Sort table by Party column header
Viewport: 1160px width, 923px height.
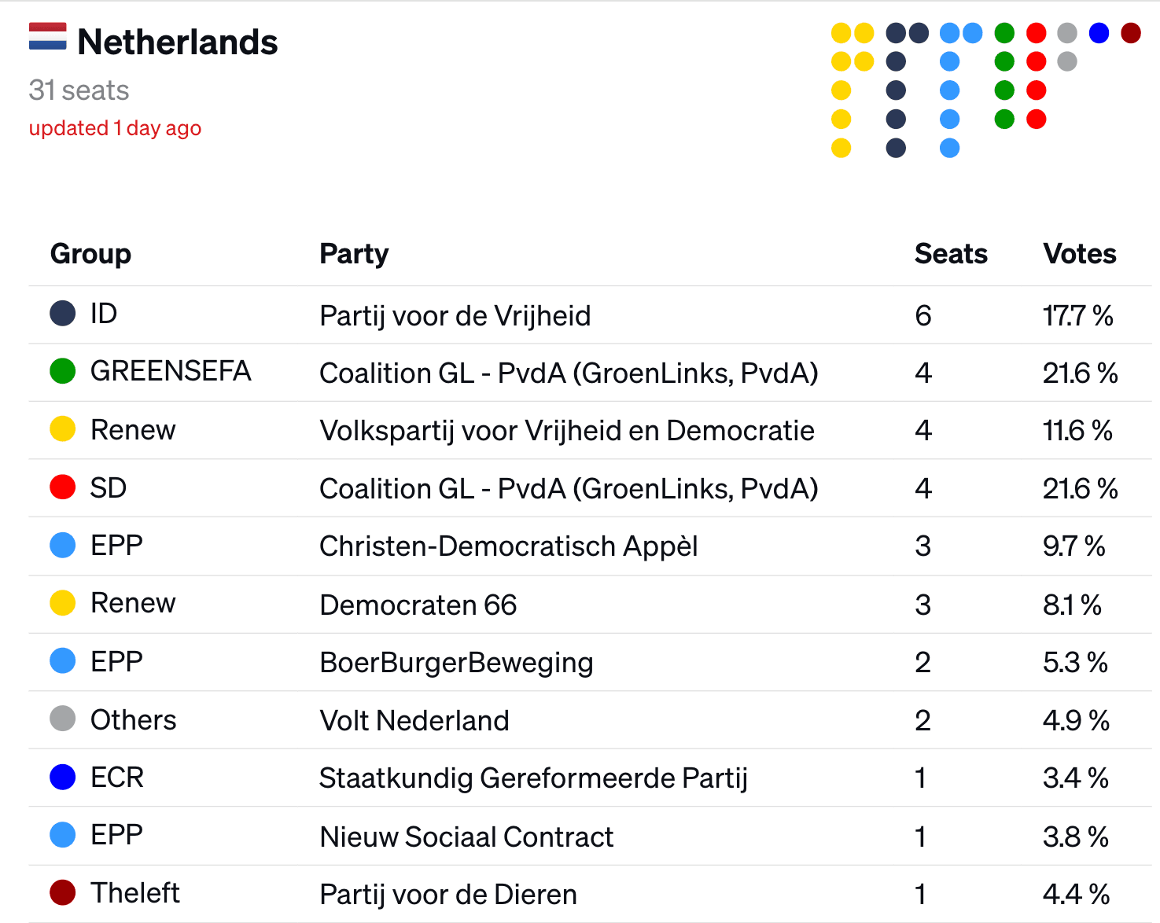(x=354, y=253)
